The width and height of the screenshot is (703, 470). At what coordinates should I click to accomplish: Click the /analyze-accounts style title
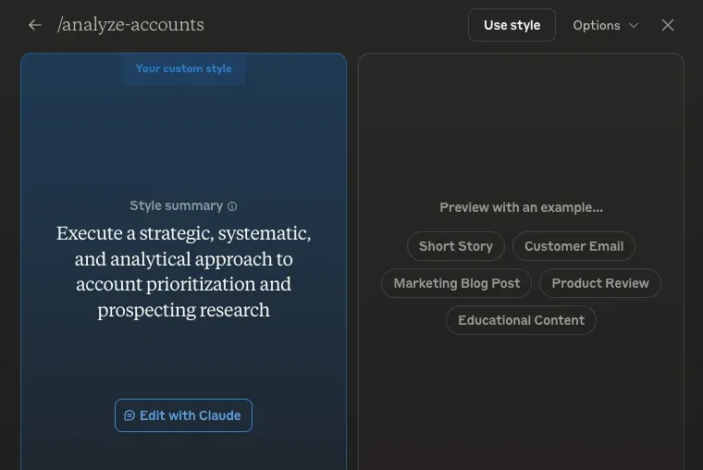(130, 25)
